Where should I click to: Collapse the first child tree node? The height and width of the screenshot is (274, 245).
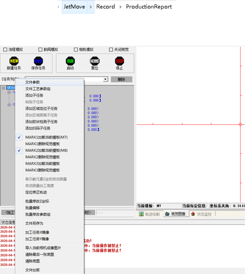[9, 92]
